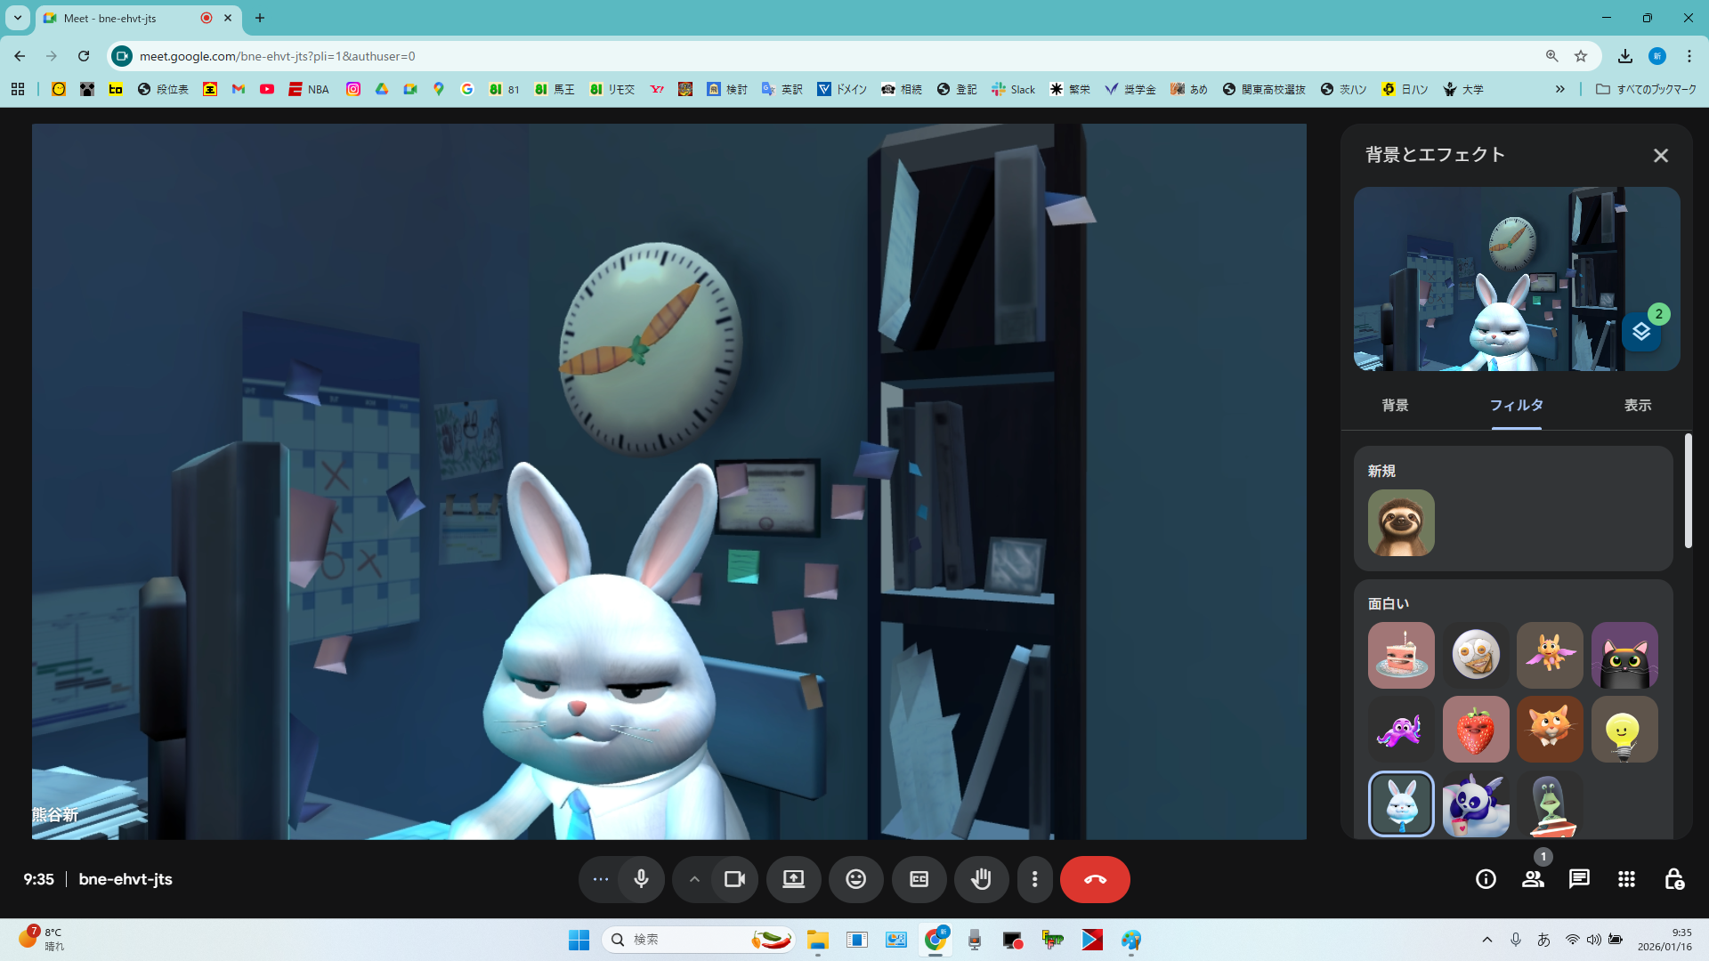Open the activities grid icon
1709x961 pixels.
[1626, 879]
